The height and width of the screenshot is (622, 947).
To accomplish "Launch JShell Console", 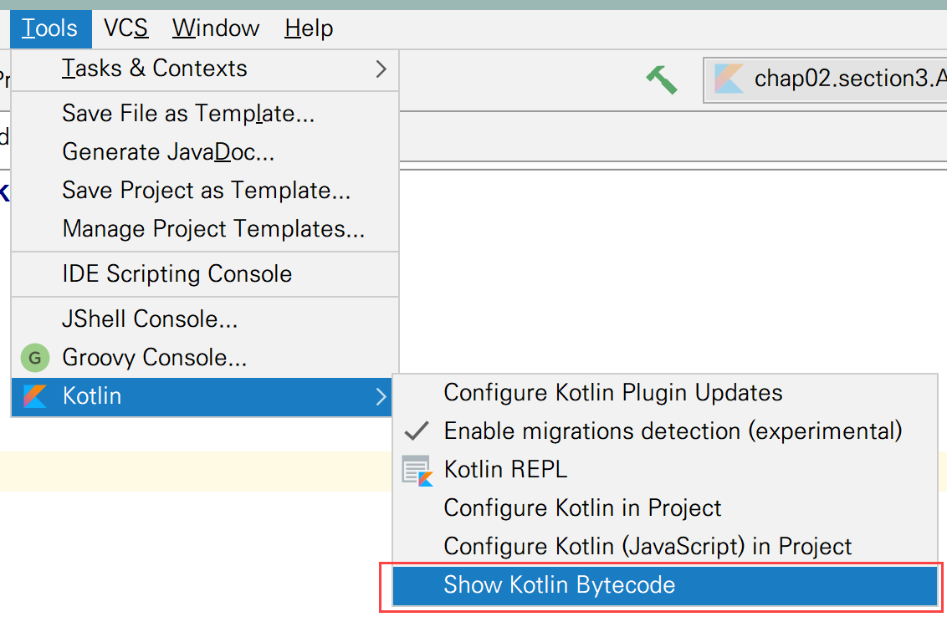I will (x=150, y=319).
